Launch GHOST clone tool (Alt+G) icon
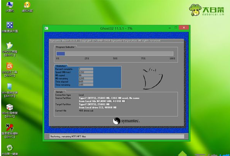230x156 pixels. tap(10, 49)
